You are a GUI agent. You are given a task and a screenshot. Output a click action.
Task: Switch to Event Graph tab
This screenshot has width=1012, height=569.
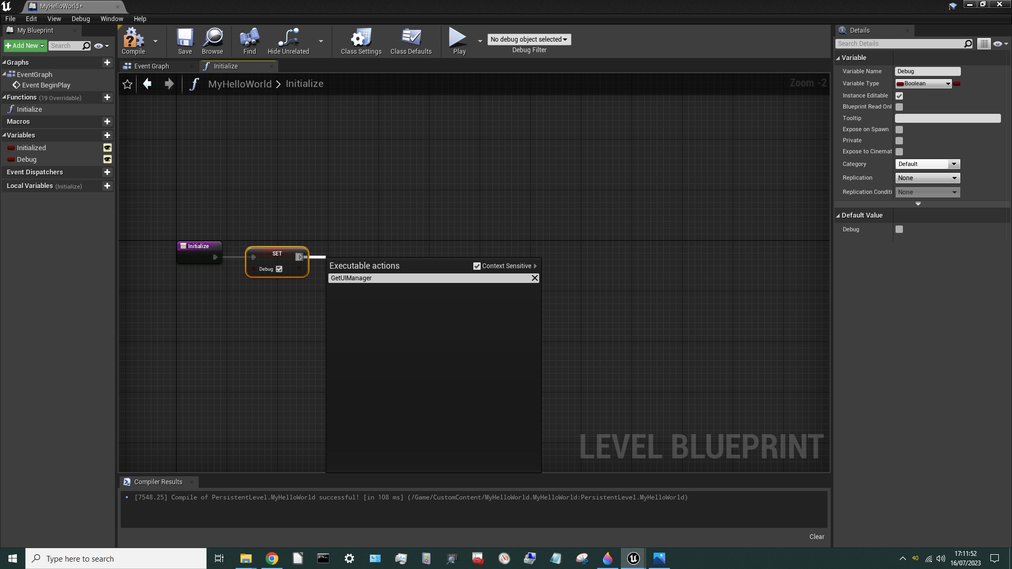[152, 66]
